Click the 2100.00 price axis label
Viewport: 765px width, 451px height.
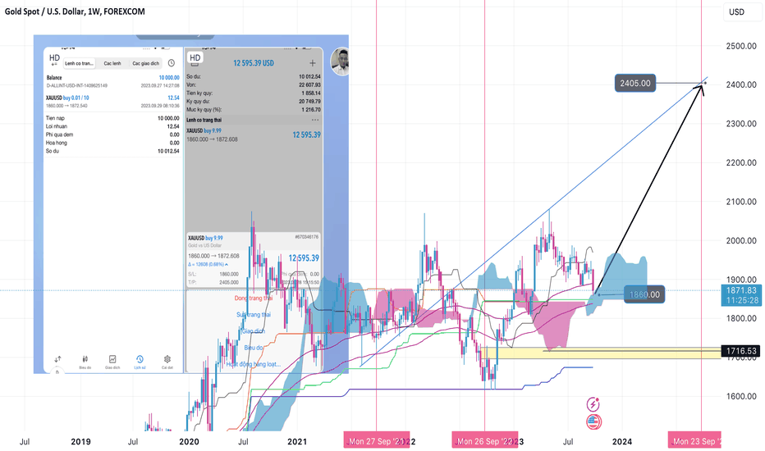pyautogui.click(x=741, y=202)
